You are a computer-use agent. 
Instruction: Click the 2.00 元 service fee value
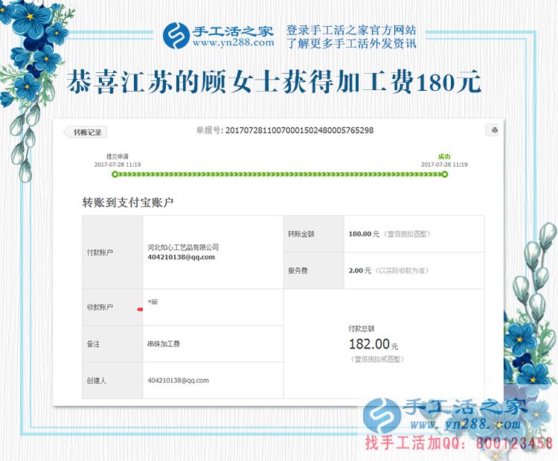360,270
